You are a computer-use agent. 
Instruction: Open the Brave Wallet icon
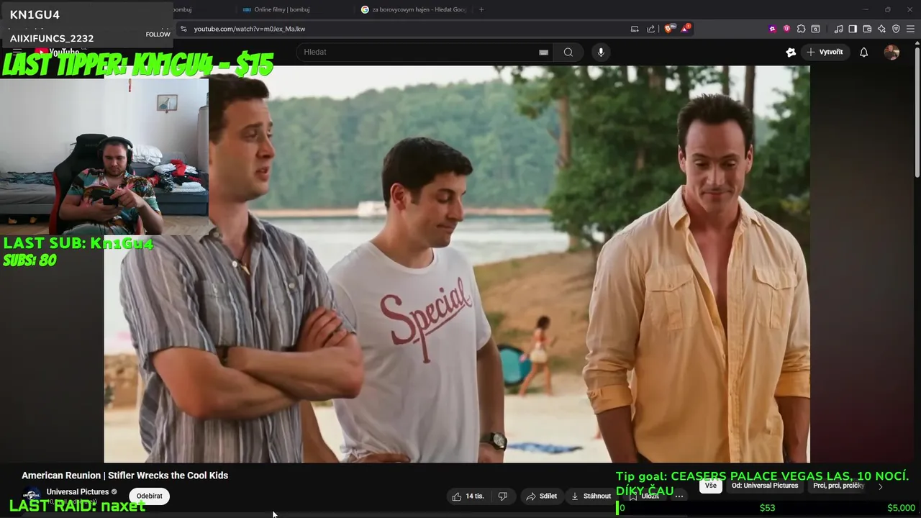point(867,29)
